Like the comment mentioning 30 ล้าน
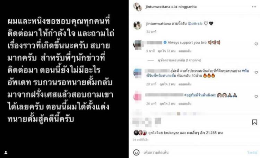 256,72
